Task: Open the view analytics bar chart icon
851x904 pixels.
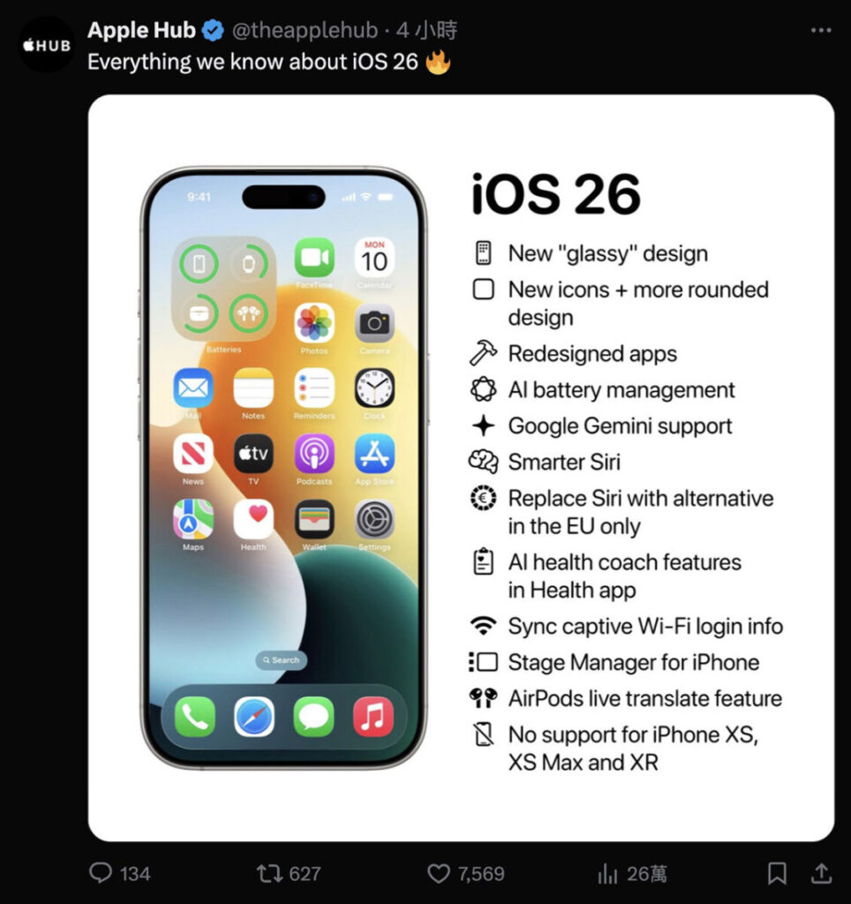Action: coord(607,873)
